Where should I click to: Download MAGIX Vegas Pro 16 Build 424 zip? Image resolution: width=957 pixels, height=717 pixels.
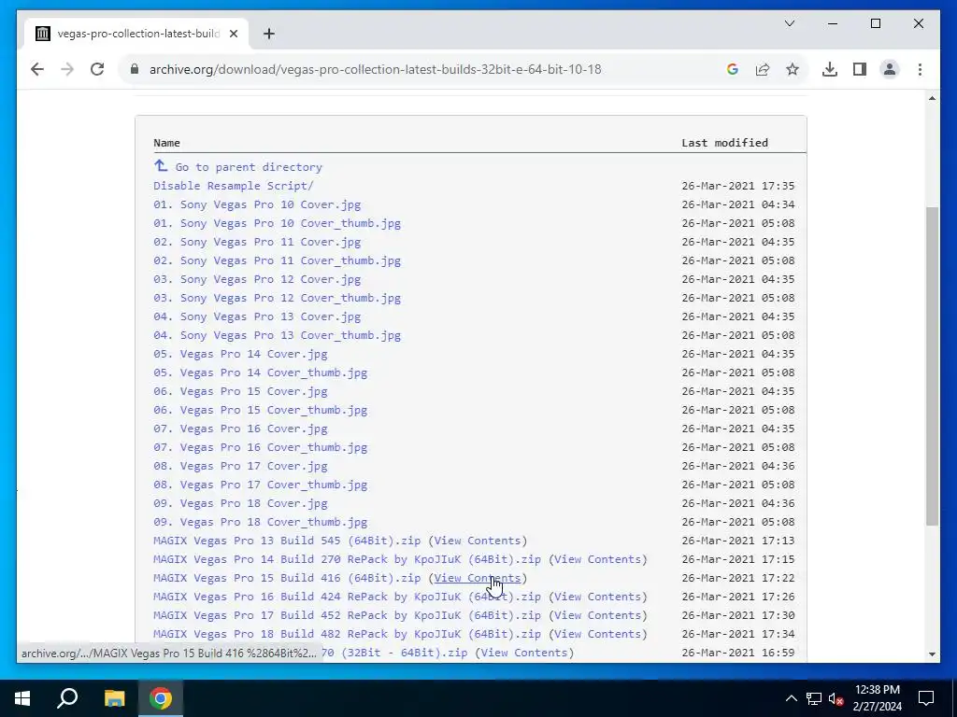(x=348, y=597)
